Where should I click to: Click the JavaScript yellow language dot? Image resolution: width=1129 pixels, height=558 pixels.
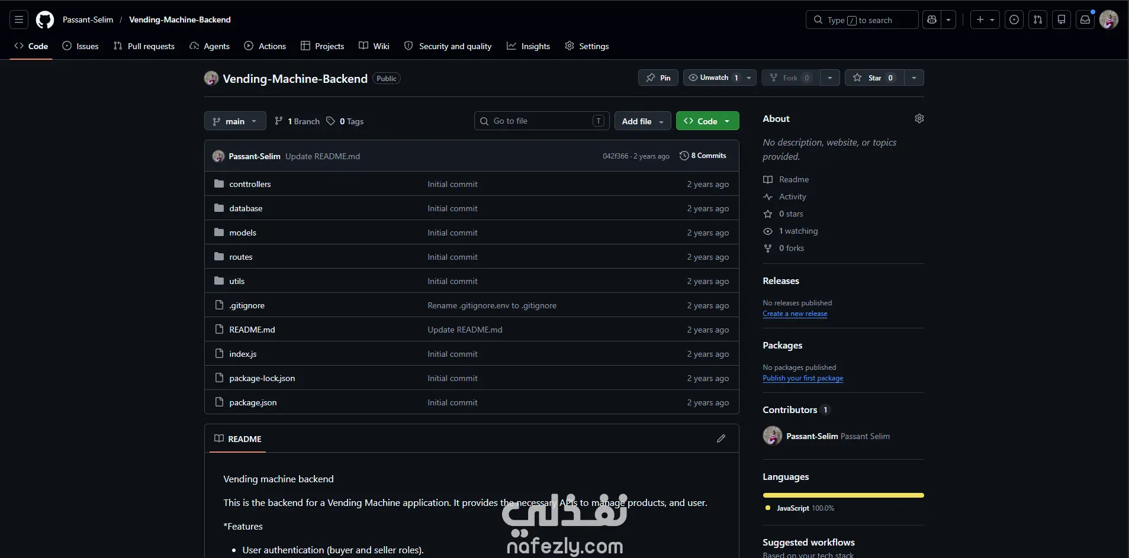click(768, 508)
